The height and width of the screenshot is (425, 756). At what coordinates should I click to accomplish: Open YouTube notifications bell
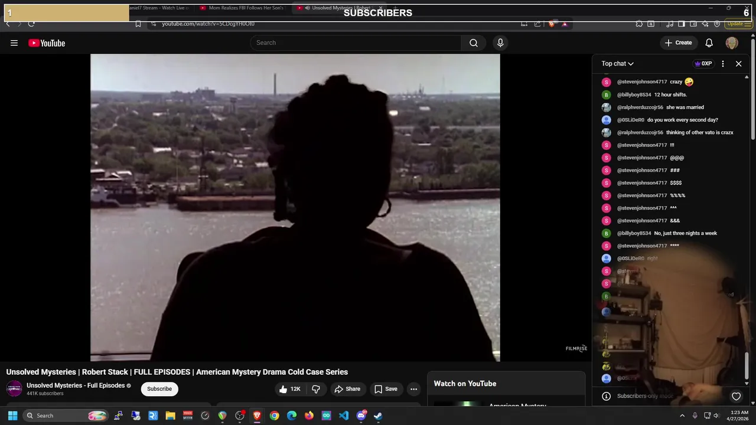click(x=709, y=42)
